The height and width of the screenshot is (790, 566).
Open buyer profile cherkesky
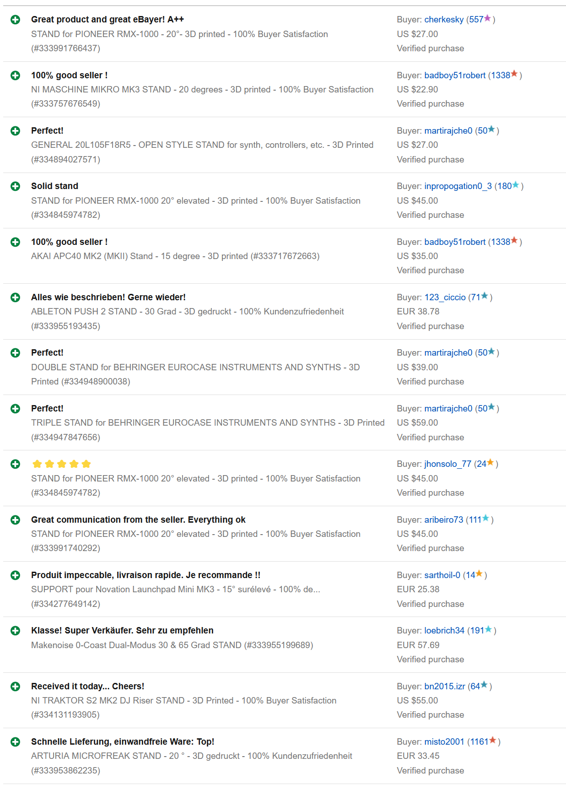click(444, 20)
